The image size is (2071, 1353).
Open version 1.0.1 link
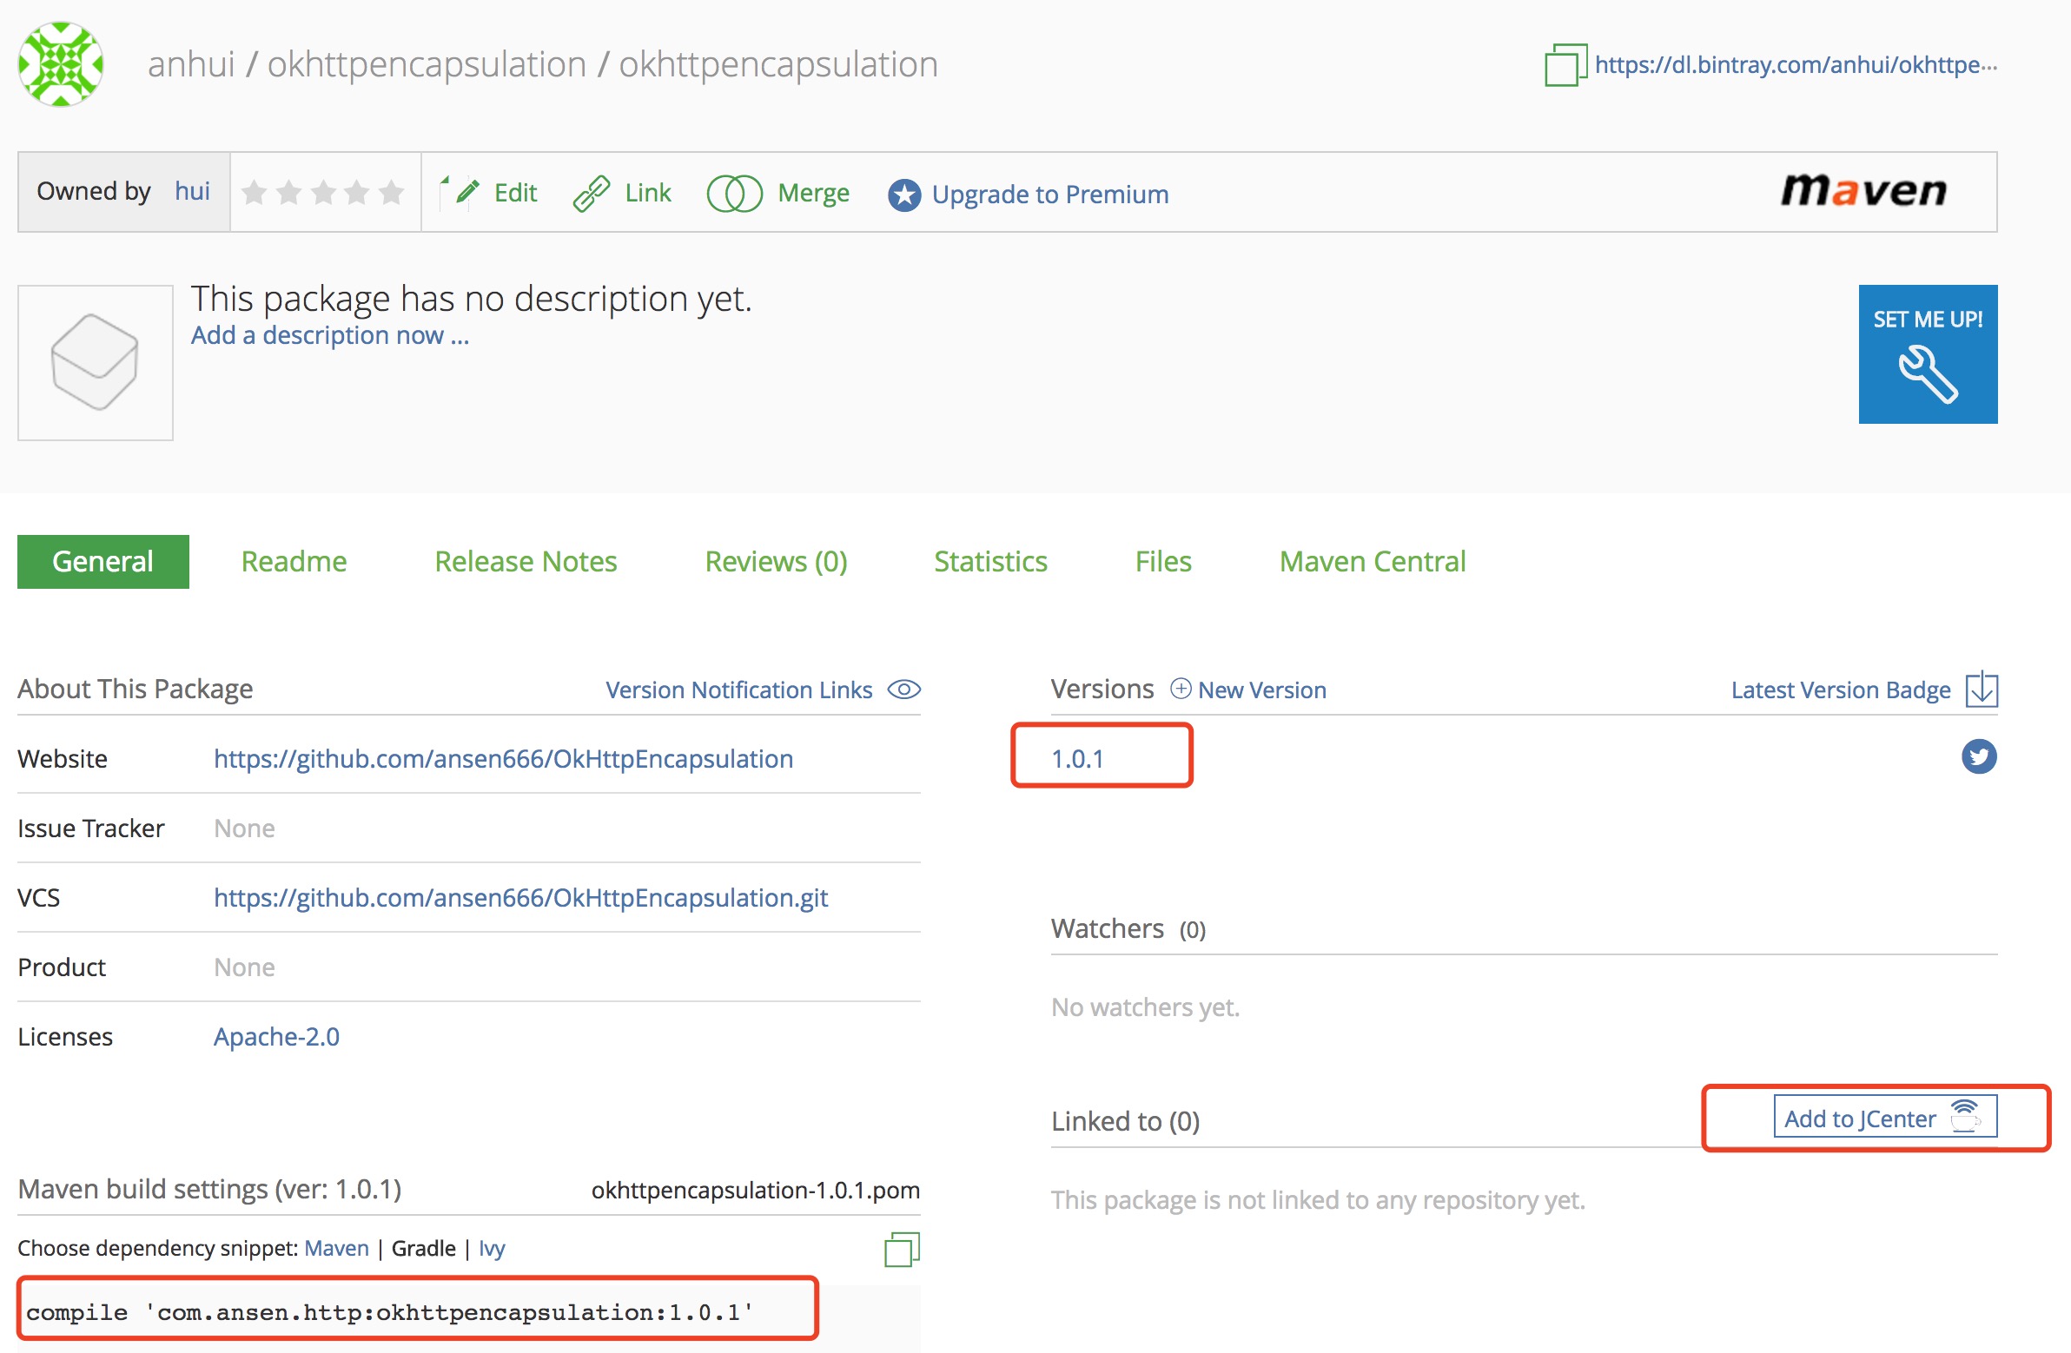pos(1077,759)
